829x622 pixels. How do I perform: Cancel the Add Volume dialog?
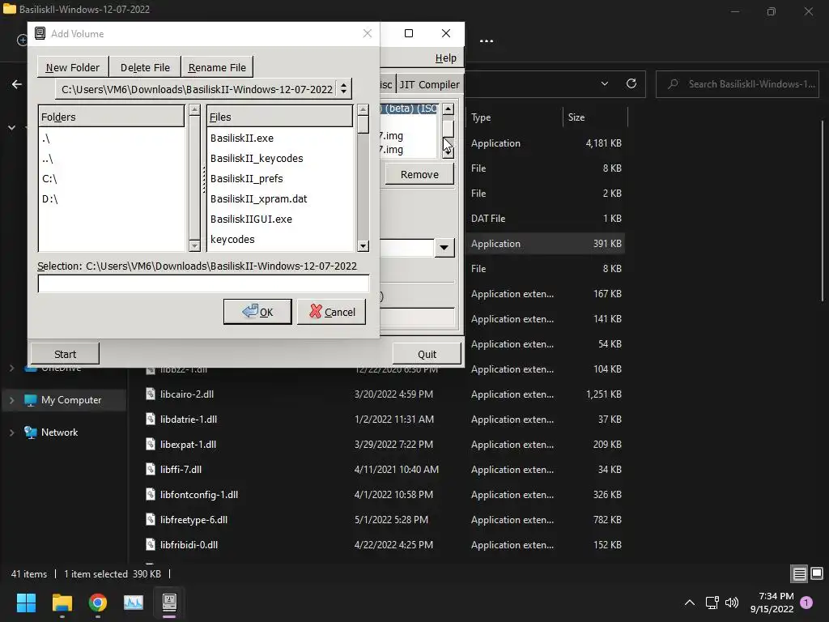coord(331,312)
